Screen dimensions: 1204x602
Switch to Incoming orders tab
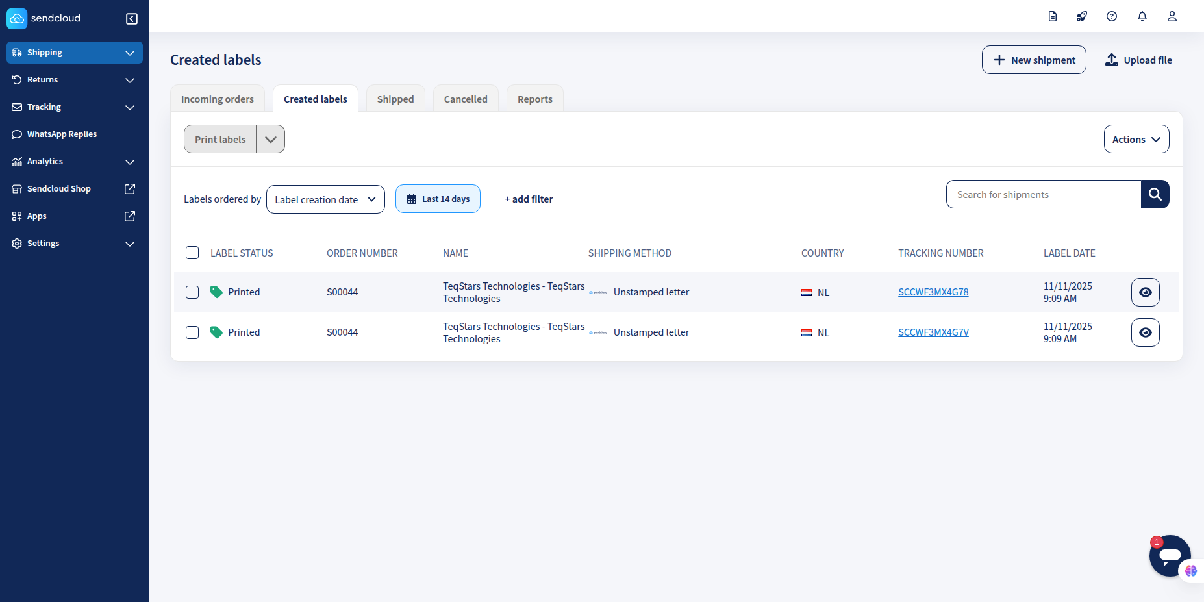pyautogui.click(x=218, y=99)
